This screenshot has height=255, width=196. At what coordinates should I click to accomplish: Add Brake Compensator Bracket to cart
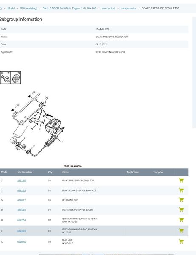click(181, 190)
